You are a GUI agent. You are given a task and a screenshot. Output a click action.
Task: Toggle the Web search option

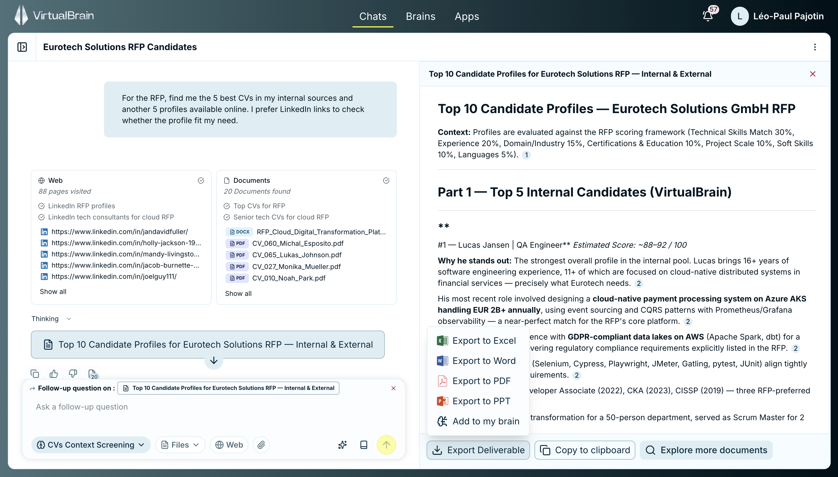[x=229, y=445]
